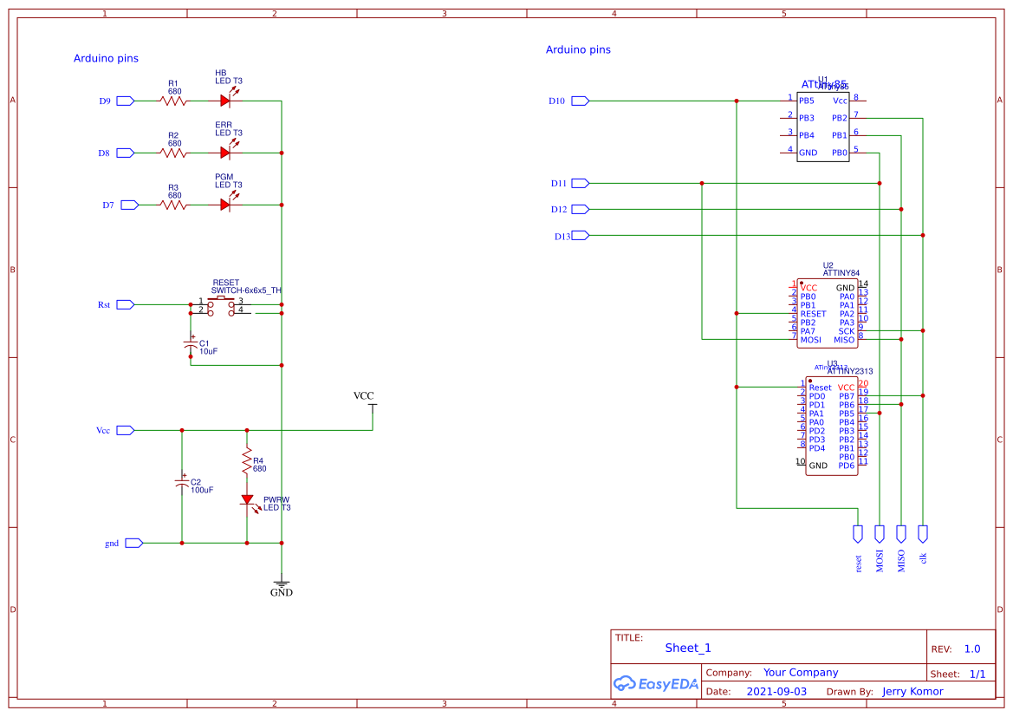Image resolution: width=1013 pixels, height=717 pixels.
Task: Click the 'Sheet_1' title text
Action: [x=688, y=648]
